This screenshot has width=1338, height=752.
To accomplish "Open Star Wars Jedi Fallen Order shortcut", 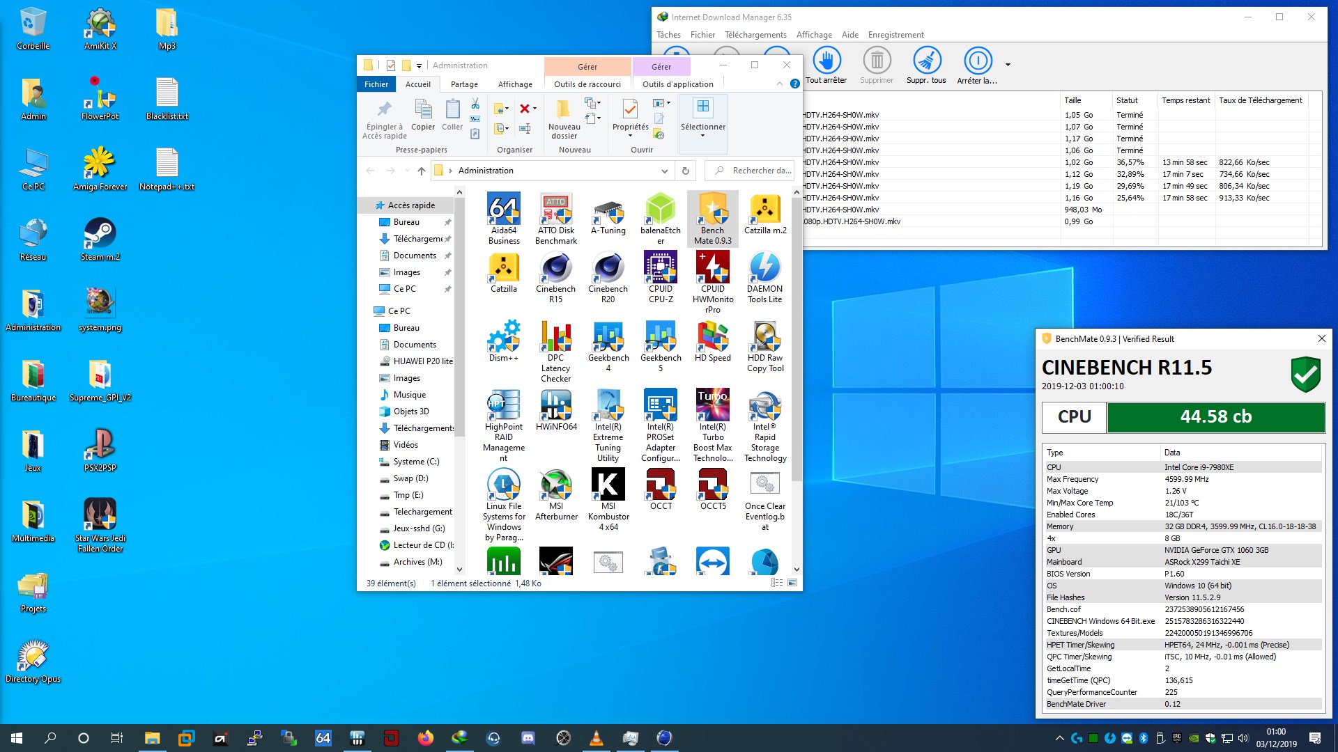I will tap(100, 526).
